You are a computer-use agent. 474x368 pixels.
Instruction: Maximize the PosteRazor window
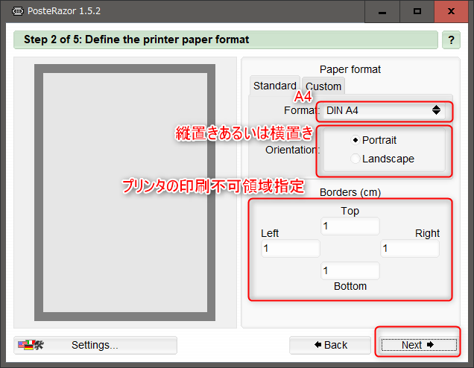(417, 12)
